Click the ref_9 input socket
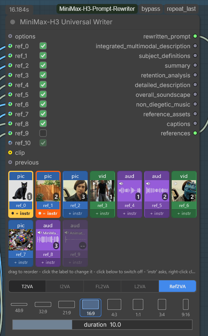208x336 pixels. [10, 133]
